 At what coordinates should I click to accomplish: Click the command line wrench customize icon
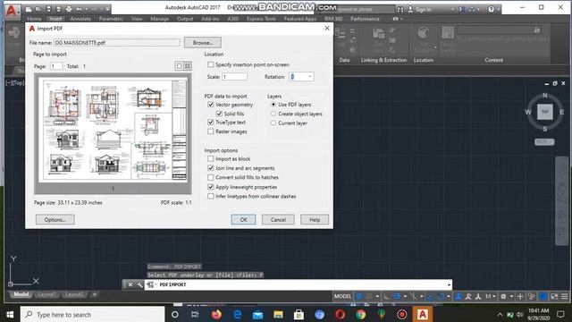coord(139,284)
